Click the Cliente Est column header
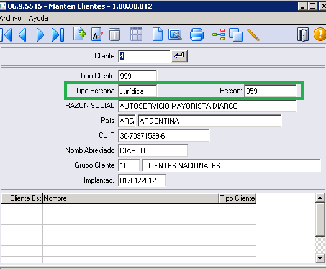This screenshot has width=326, height=269. [x=22, y=198]
